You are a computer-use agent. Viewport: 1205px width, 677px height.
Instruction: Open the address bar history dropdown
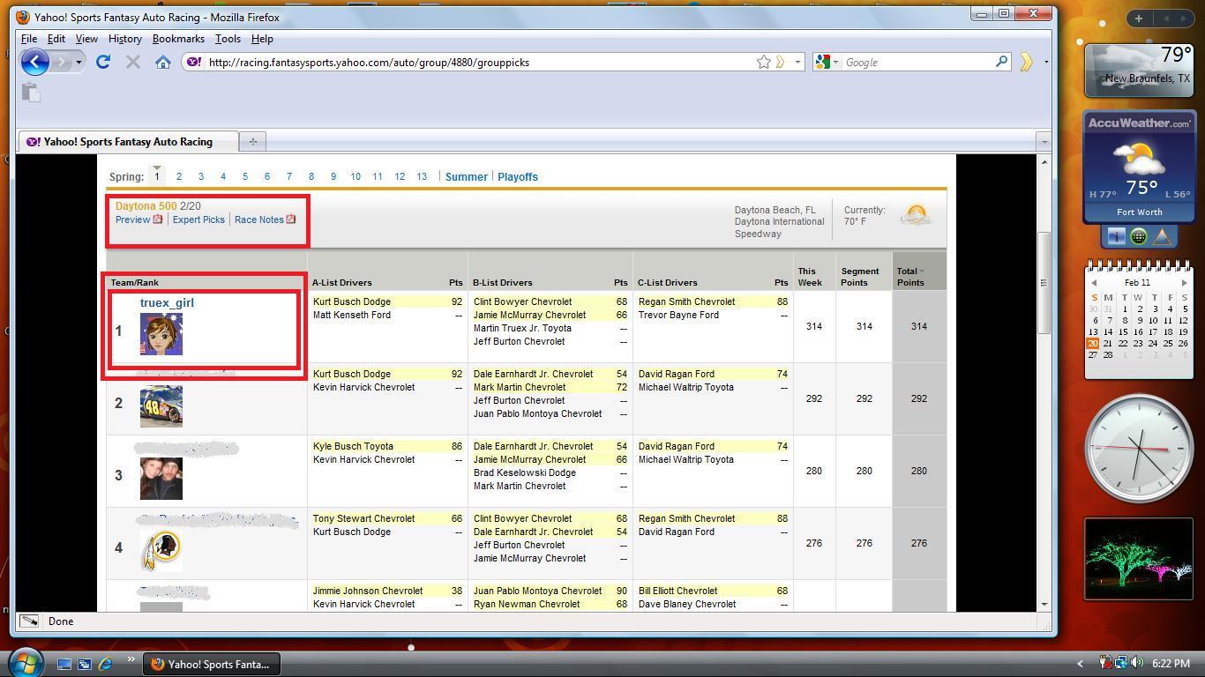pos(797,62)
